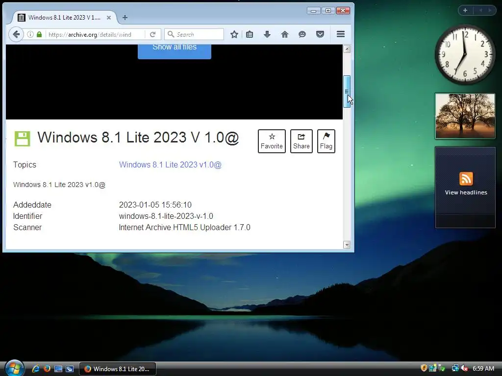Click the Topics label
The height and width of the screenshot is (376, 502).
tap(25, 164)
